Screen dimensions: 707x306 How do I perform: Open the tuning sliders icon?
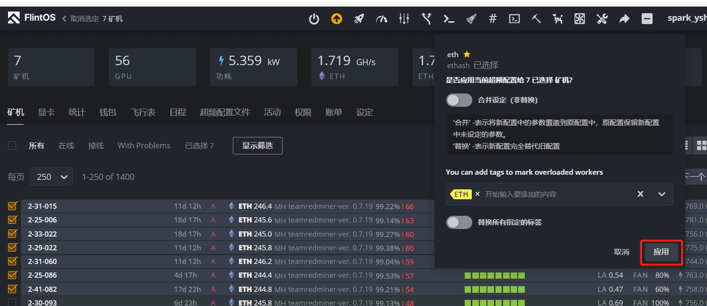pos(404,18)
